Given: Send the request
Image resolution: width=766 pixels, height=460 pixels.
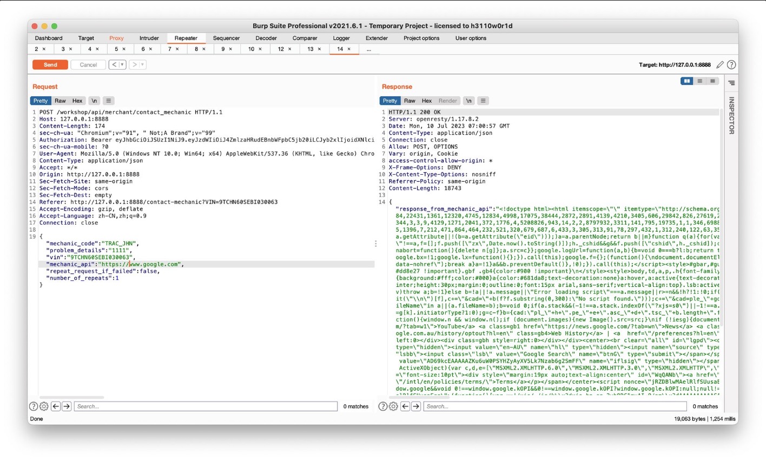Looking at the screenshot, I should [x=50, y=65].
